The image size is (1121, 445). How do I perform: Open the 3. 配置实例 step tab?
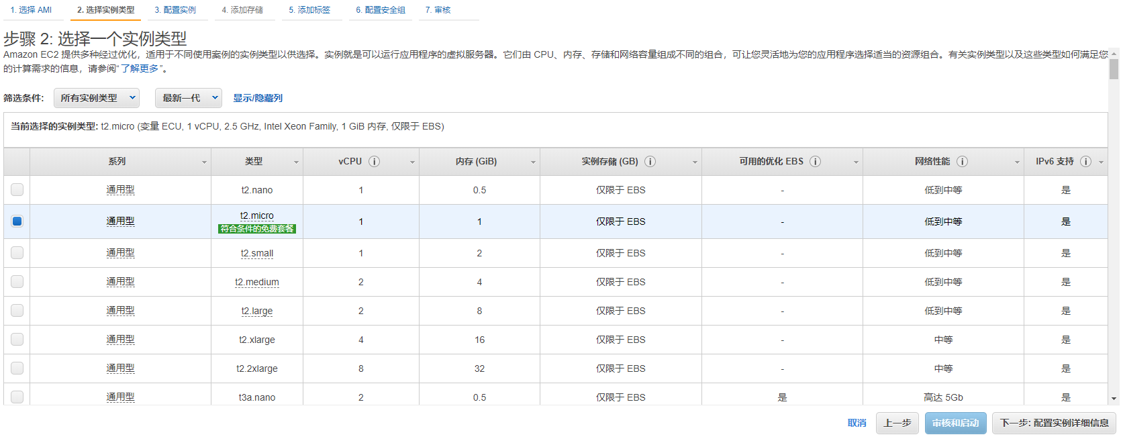click(x=175, y=10)
